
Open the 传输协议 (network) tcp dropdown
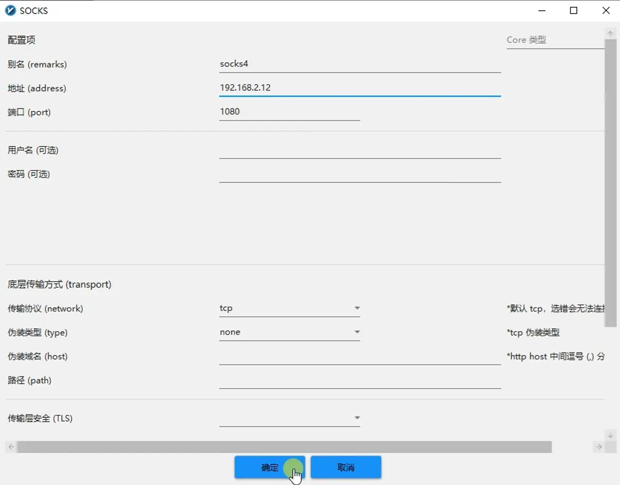point(290,308)
